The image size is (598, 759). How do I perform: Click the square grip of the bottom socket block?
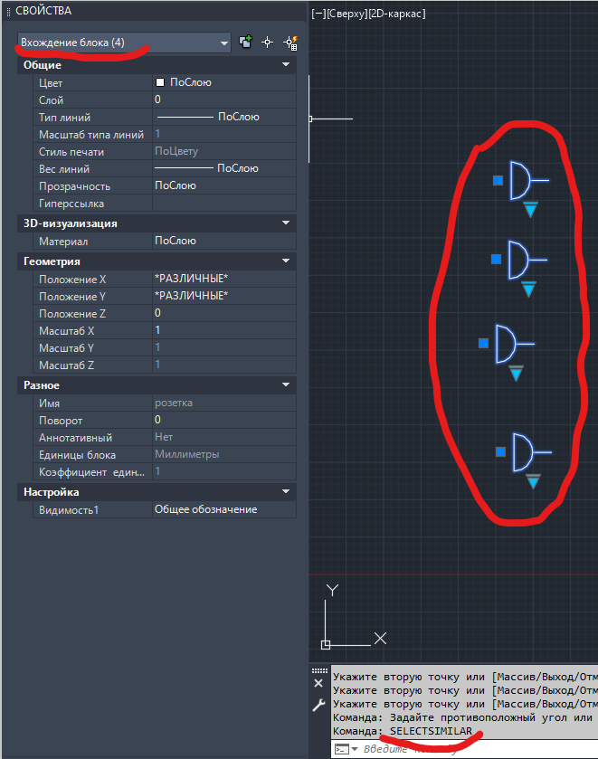click(500, 451)
